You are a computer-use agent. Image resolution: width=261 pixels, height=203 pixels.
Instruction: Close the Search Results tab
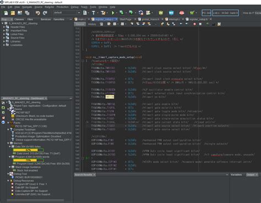coord(94,175)
